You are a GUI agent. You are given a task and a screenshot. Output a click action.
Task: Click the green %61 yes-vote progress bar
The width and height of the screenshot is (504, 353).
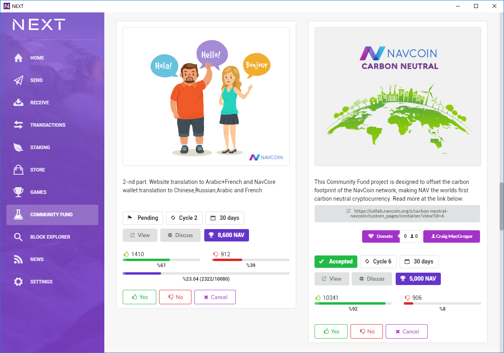(161, 260)
